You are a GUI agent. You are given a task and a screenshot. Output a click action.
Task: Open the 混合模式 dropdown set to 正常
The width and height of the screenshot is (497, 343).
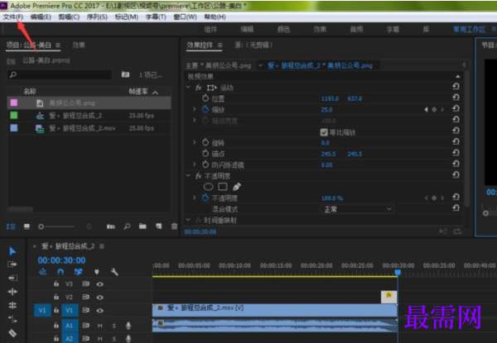point(357,209)
